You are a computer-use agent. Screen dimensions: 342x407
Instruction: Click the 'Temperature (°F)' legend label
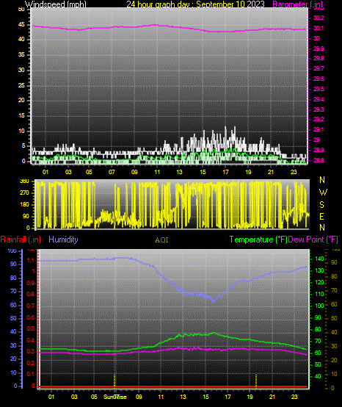click(x=258, y=239)
